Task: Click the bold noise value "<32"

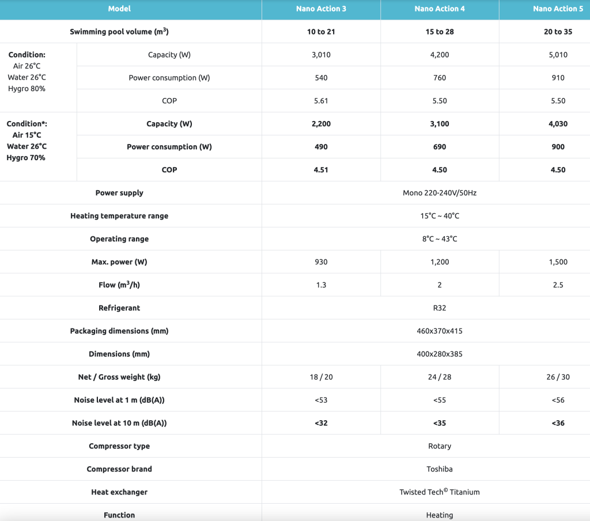Action: (321, 423)
